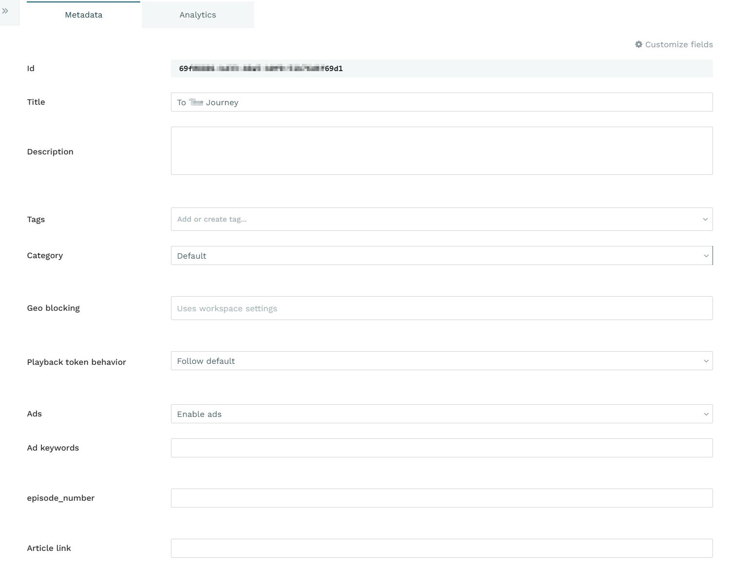Select the Category Default combo box
The width and height of the screenshot is (732, 566).
pos(442,256)
